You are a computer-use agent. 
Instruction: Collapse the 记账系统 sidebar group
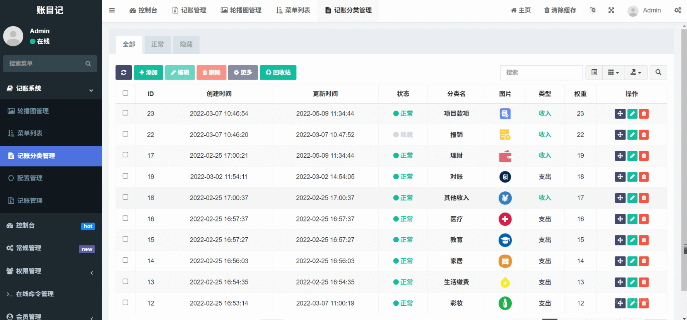pyautogui.click(x=51, y=89)
